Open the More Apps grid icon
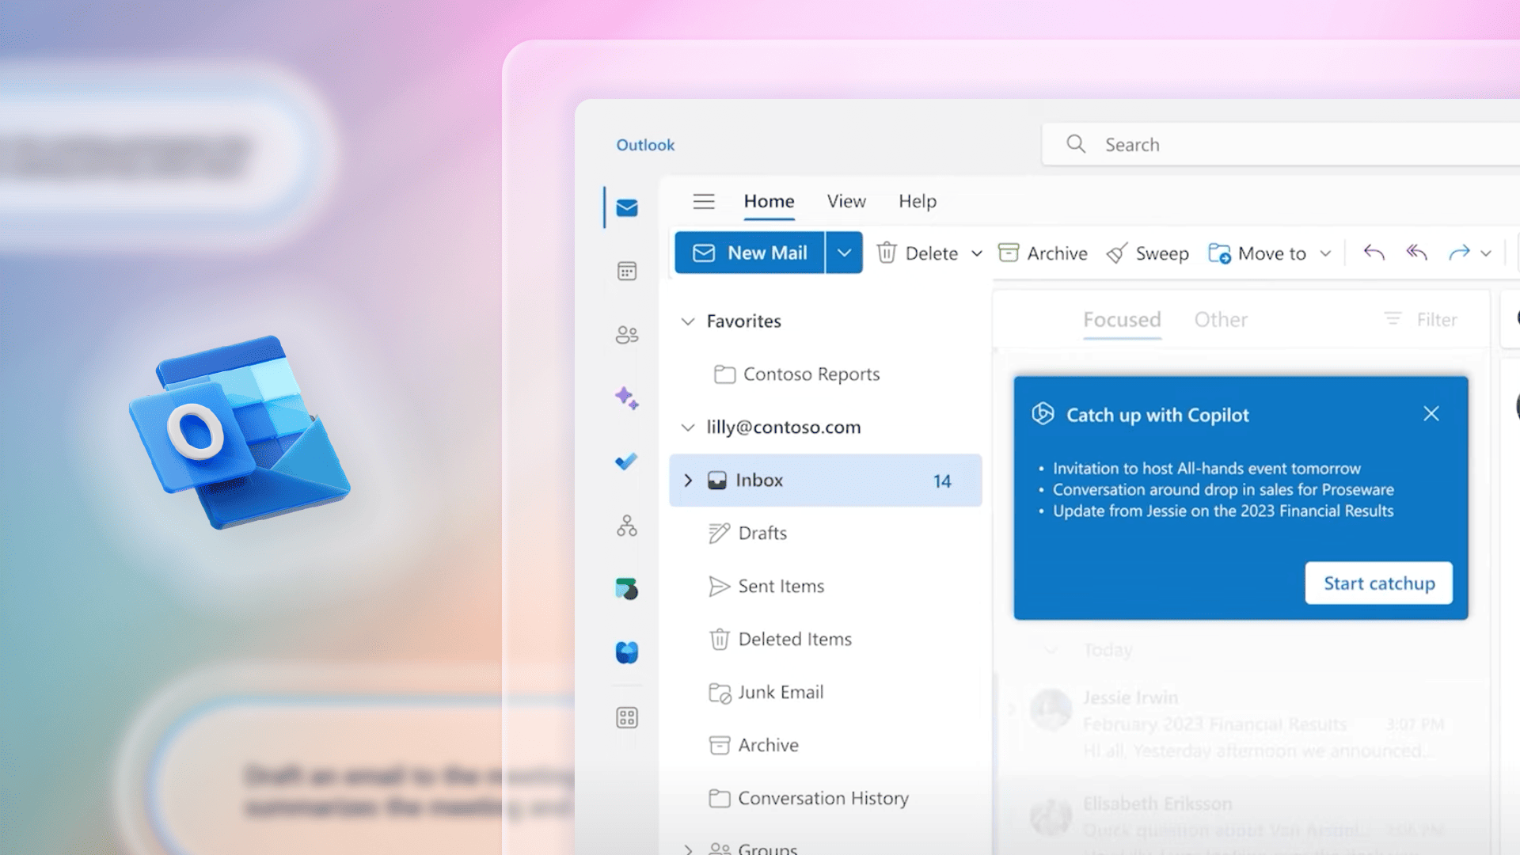 (627, 718)
